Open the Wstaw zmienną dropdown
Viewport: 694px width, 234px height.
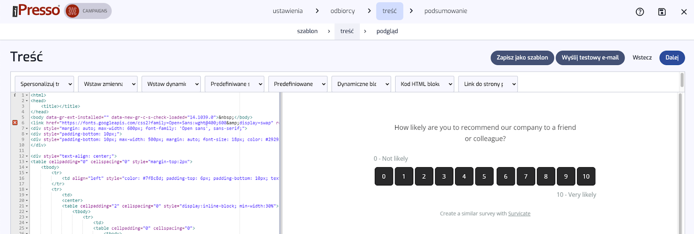pyautogui.click(x=108, y=84)
